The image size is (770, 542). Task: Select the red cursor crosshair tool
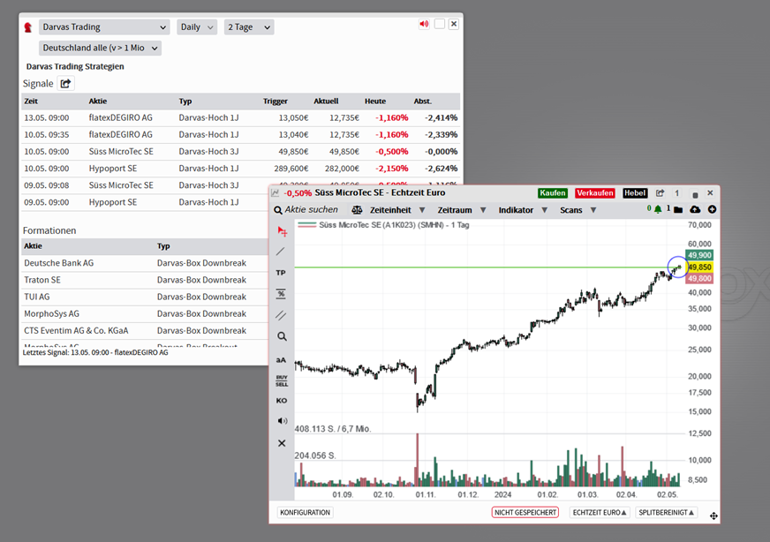(x=282, y=231)
